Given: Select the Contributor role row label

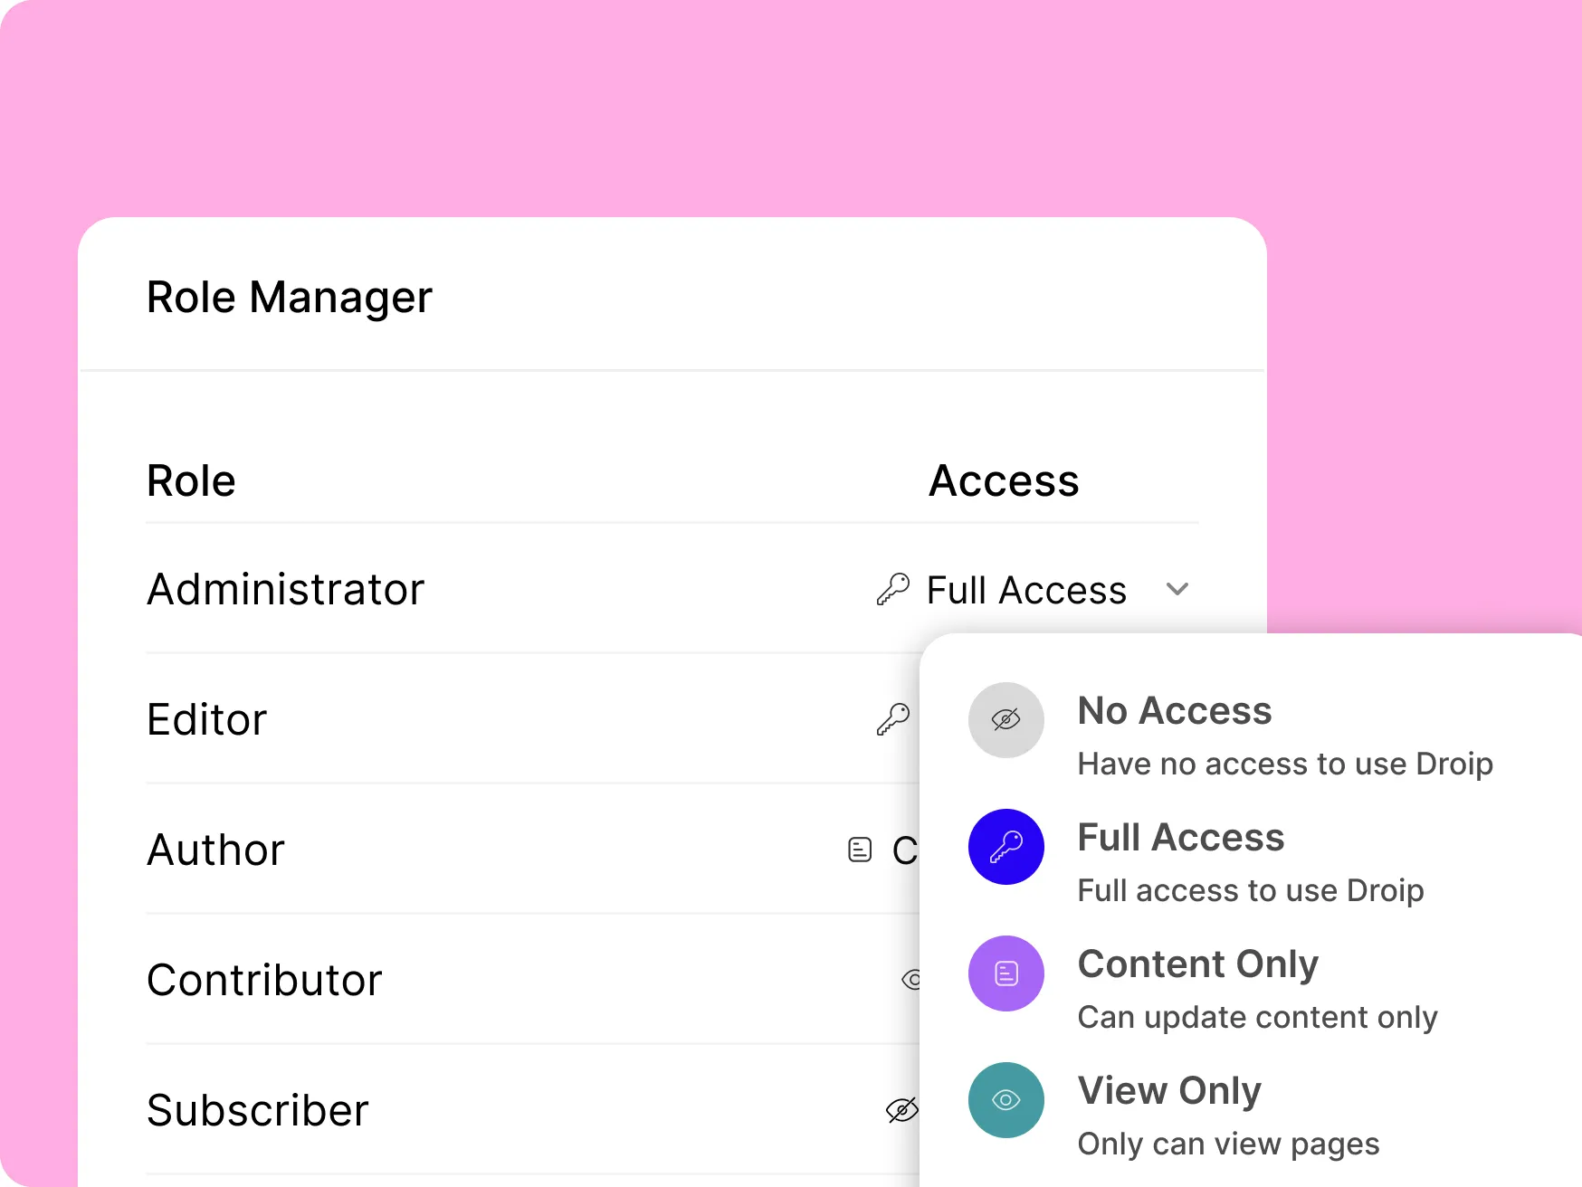Looking at the screenshot, I should 264,980.
